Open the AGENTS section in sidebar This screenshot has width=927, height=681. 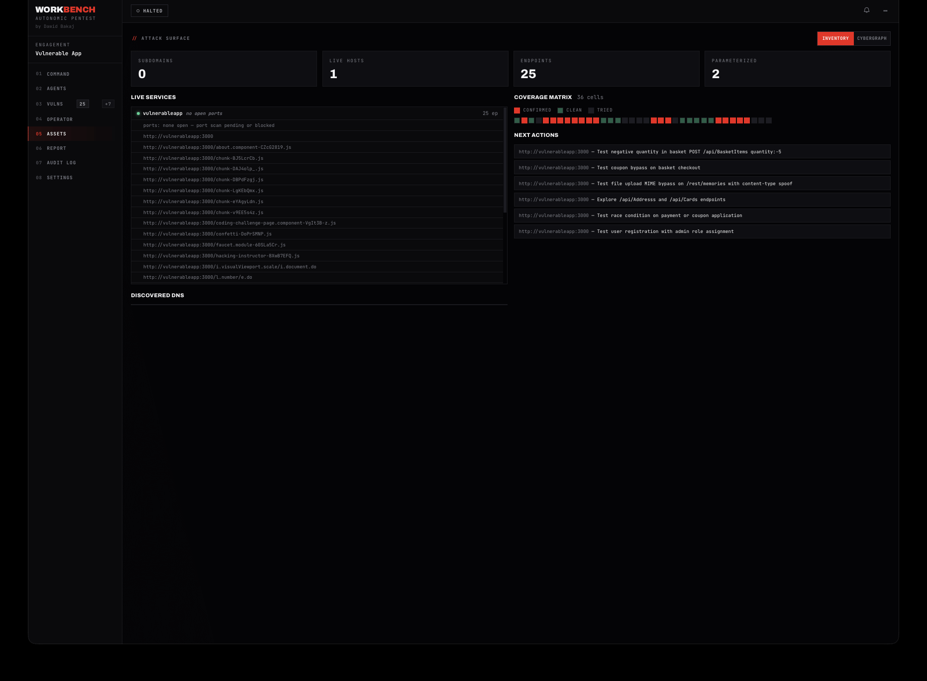(x=75, y=89)
